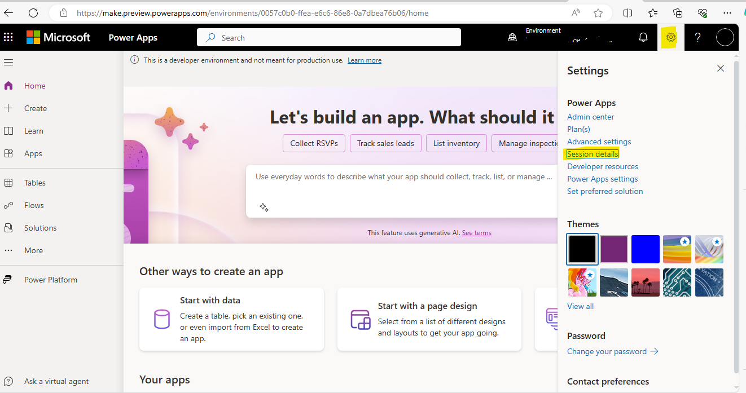Image resolution: width=746 pixels, height=393 pixels.
Task: Open Power Apps settings link
Action: (x=602, y=179)
